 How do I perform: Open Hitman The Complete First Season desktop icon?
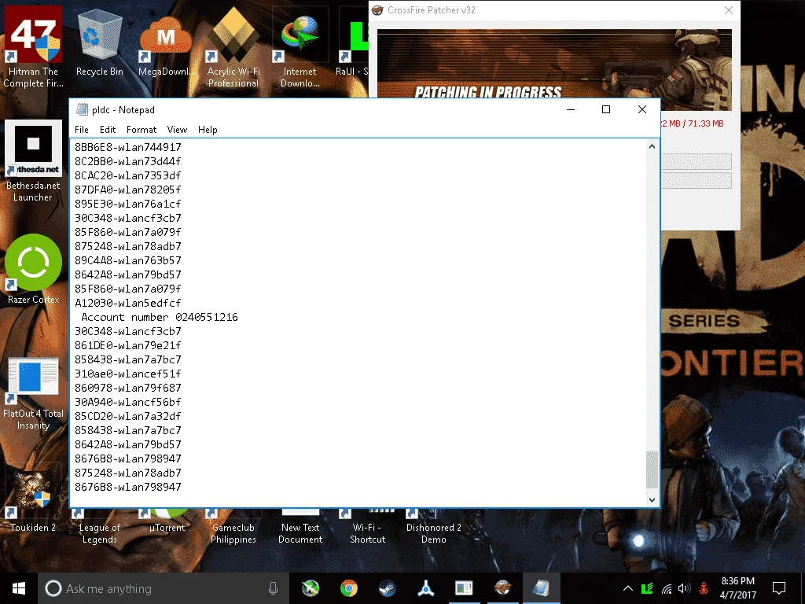click(x=33, y=47)
